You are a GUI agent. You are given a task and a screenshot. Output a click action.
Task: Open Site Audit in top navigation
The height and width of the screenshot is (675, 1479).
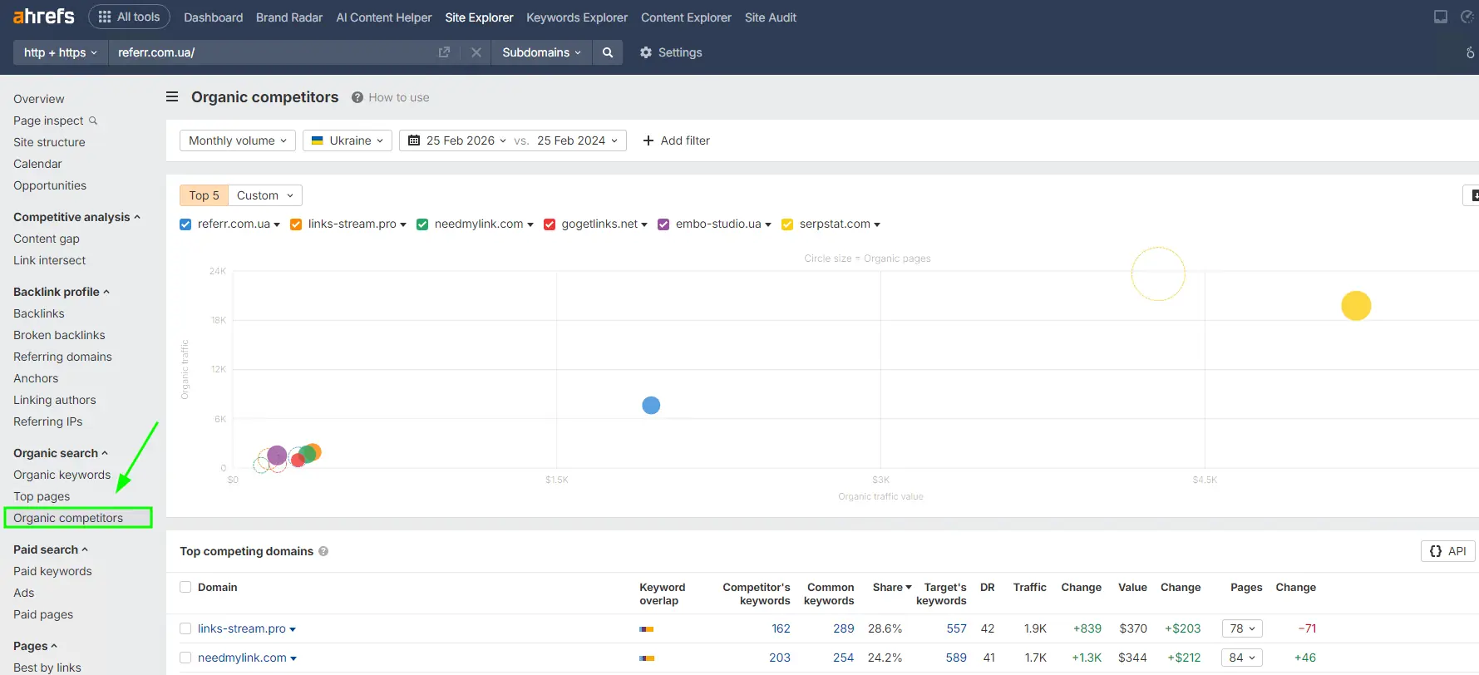[x=771, y=17]
